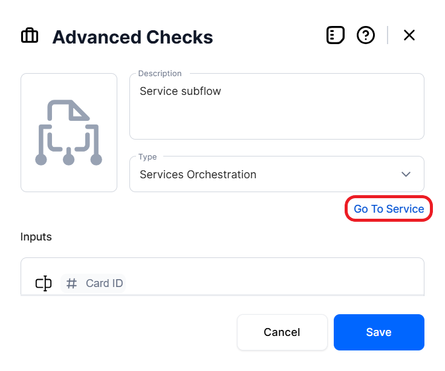Save the Advanced Checks settings
Image resolution: width=445 pixels, height=371 pixels.
pos(378,332)
